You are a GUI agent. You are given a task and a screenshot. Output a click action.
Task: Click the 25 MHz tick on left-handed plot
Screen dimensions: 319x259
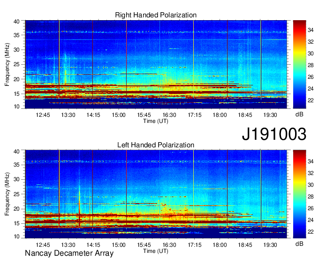pyautogui.click(x=16, y=194)
